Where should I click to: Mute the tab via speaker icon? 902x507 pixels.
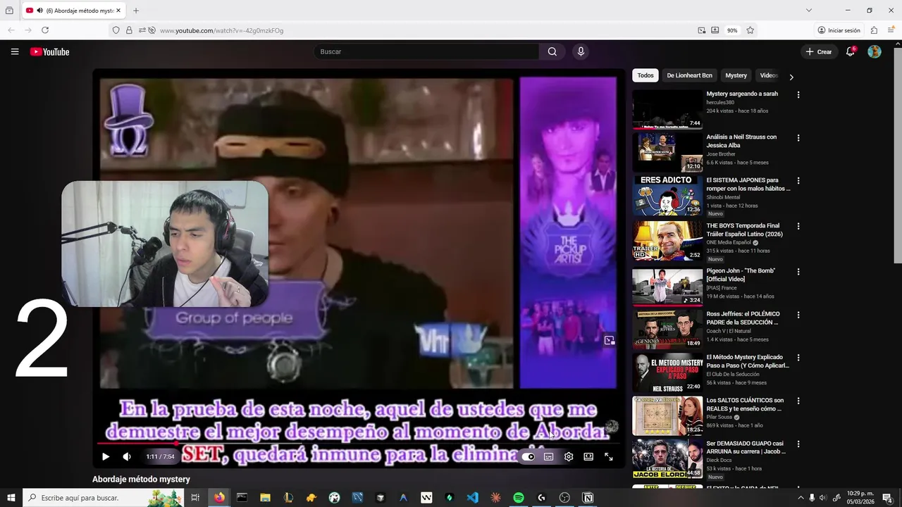39,11
